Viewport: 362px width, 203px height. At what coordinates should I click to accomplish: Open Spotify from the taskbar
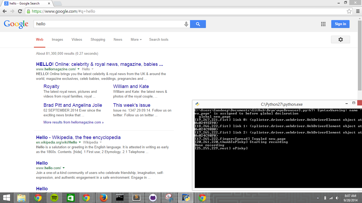point(54,198)
